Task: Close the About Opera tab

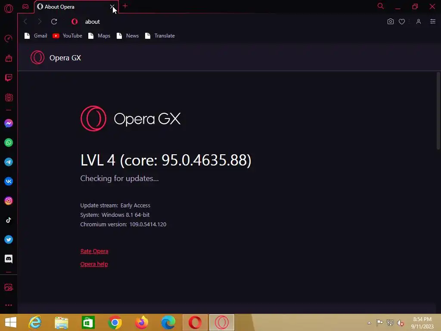Action: click(x=112, y=6)
